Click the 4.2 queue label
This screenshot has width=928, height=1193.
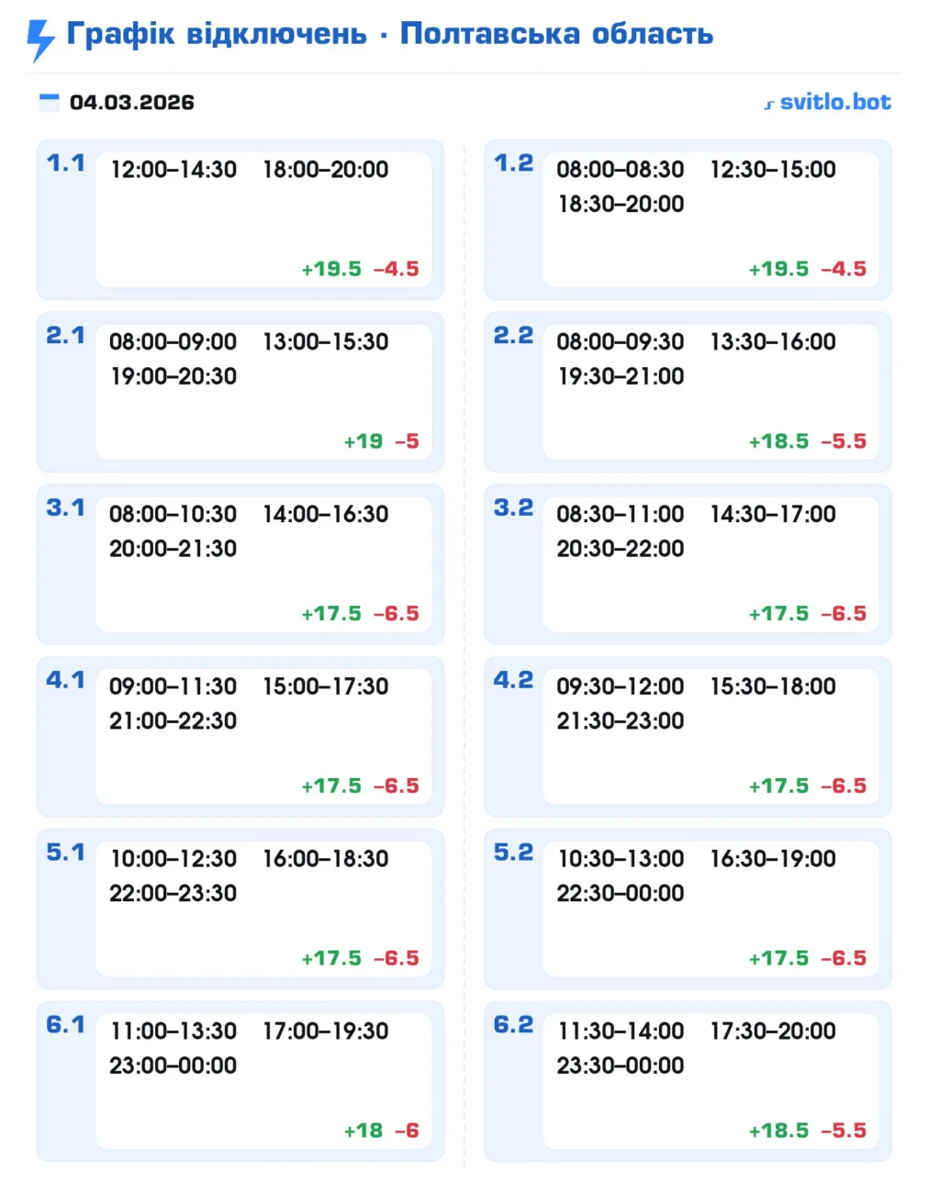point(513,680)
